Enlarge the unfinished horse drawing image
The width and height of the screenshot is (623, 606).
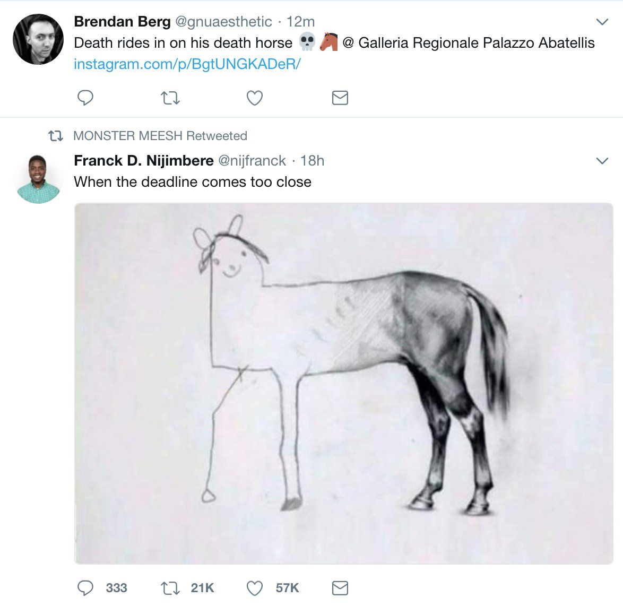[x=344, y=383]
